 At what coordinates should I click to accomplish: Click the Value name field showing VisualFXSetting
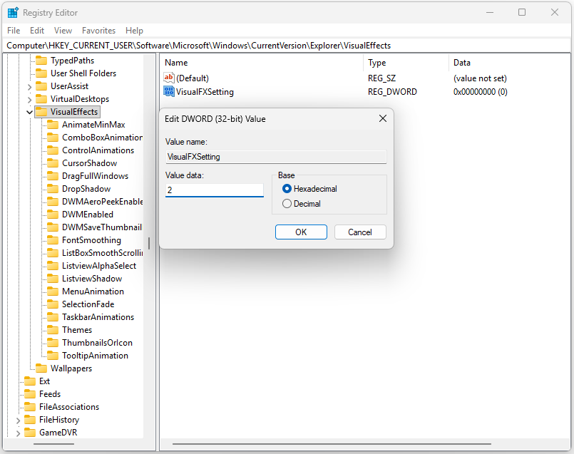point(276,157)
